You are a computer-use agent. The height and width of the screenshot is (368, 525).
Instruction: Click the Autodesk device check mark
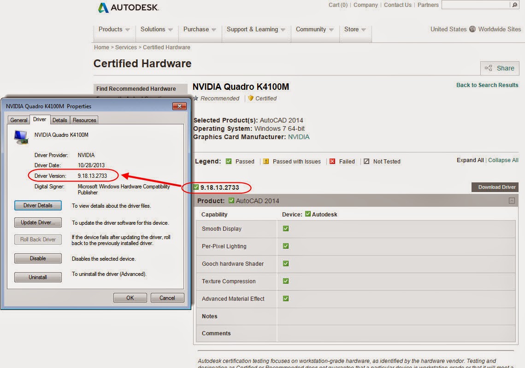(x=308, y=214)
